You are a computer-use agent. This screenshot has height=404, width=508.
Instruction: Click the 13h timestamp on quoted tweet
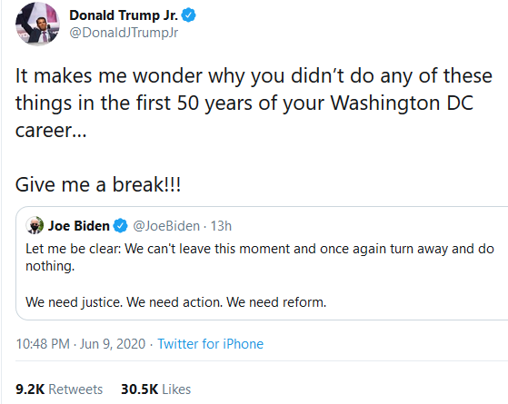[221, 226]
